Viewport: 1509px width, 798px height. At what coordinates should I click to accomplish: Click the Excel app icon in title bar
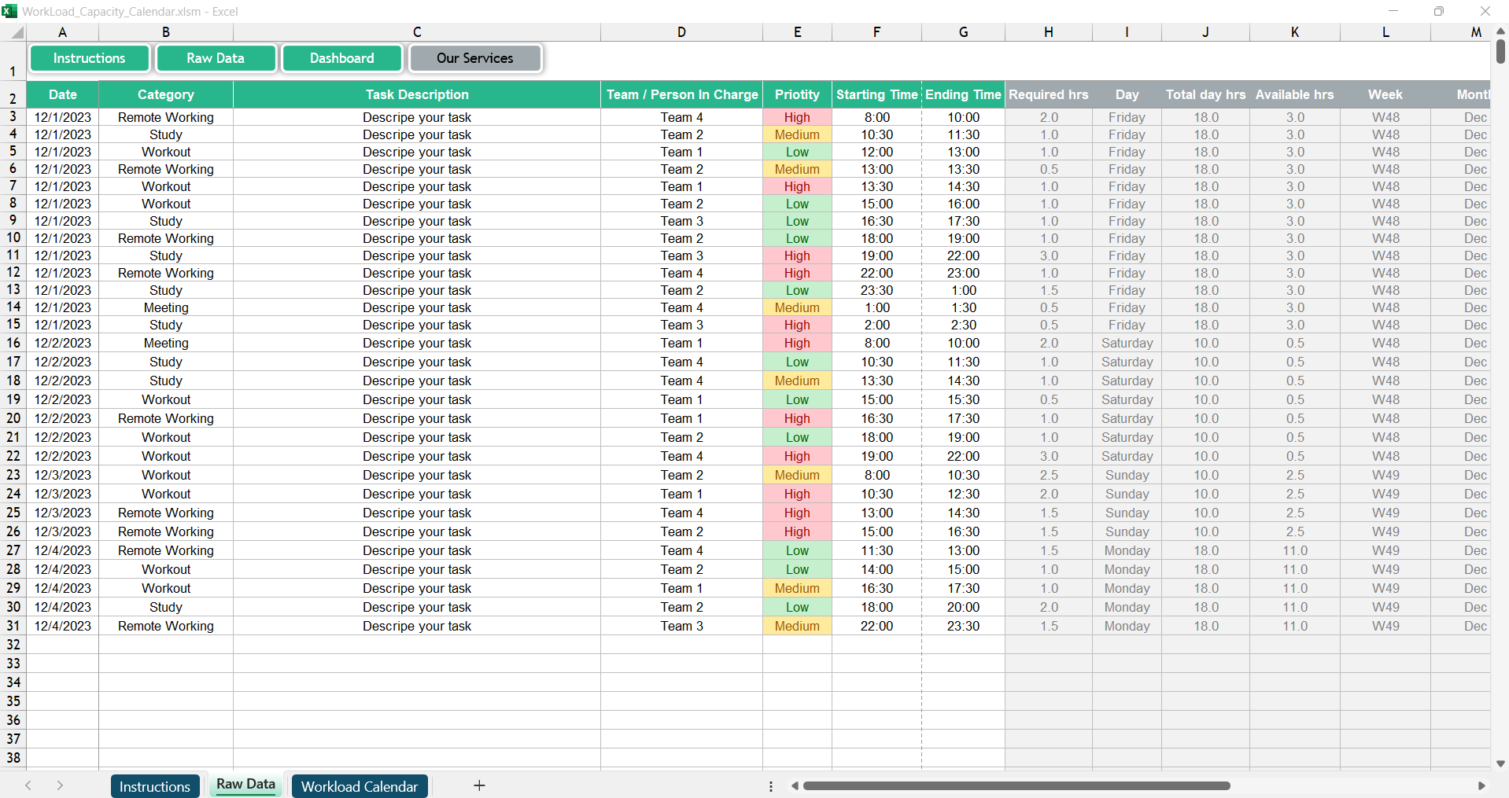click(x=9, y=11)
